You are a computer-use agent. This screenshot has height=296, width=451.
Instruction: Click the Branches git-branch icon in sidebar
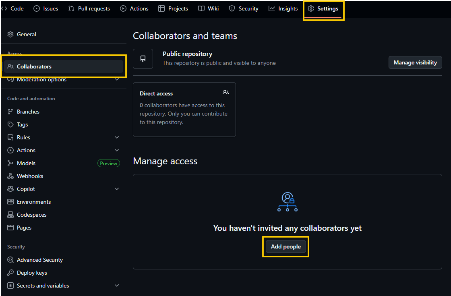10,112
